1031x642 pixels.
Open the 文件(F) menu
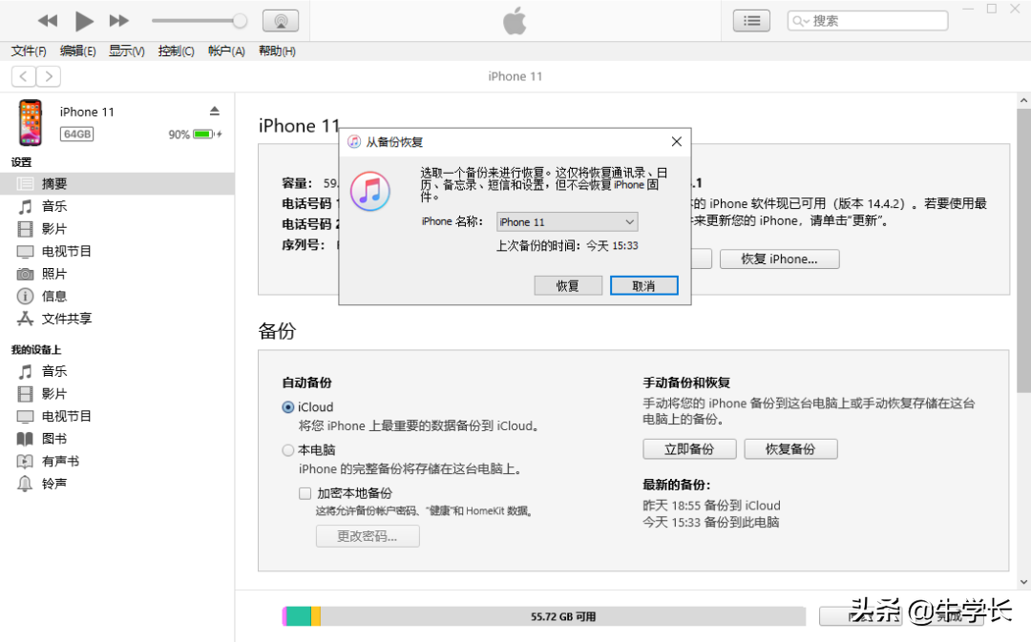click(29, 51)
